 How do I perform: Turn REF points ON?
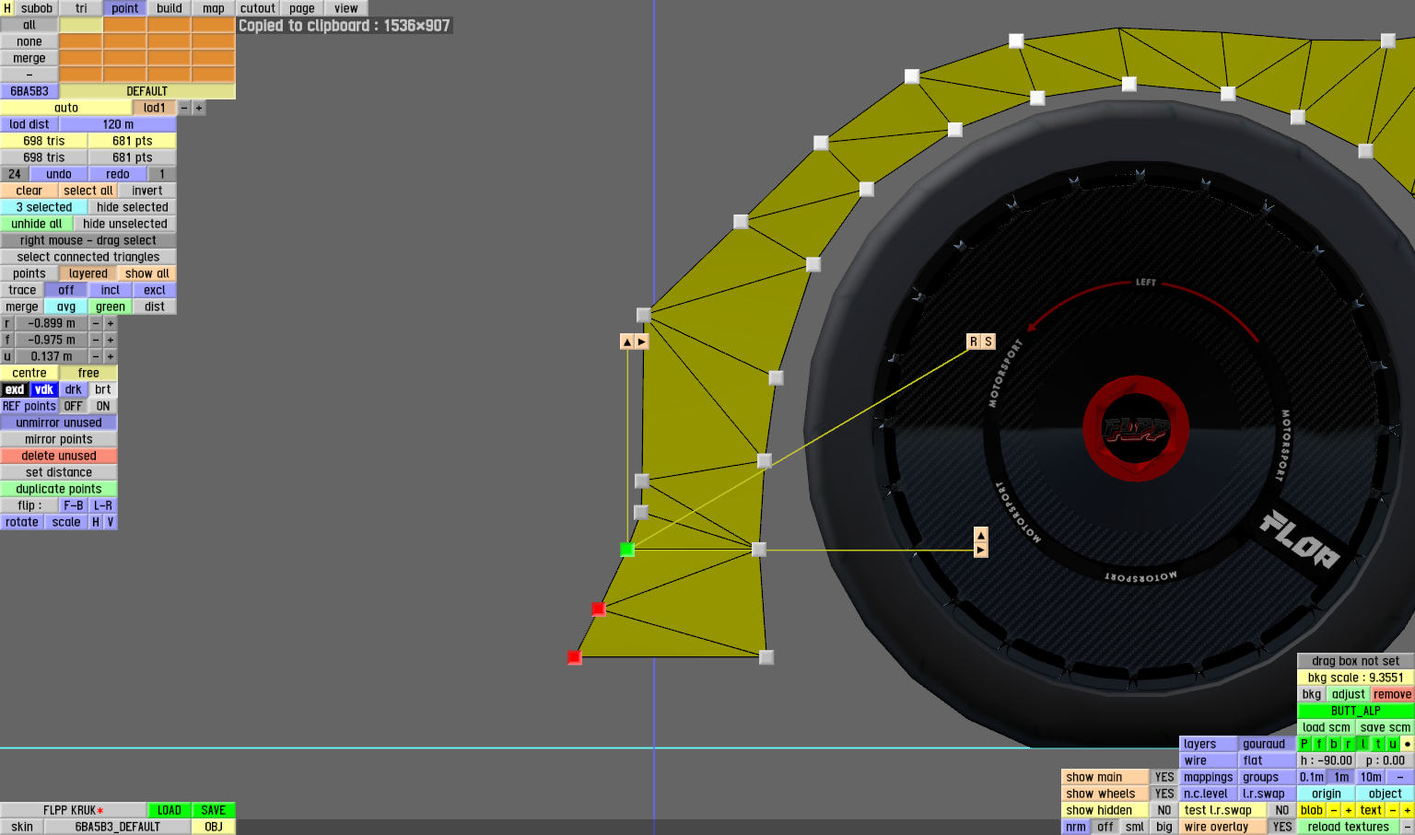pos(103,406)
